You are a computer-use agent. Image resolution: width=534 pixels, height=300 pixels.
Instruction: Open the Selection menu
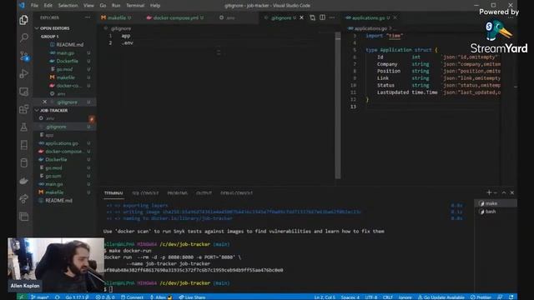coord(68,6)
